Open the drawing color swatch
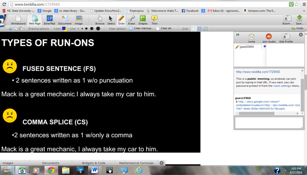 [x=65, y=29]
